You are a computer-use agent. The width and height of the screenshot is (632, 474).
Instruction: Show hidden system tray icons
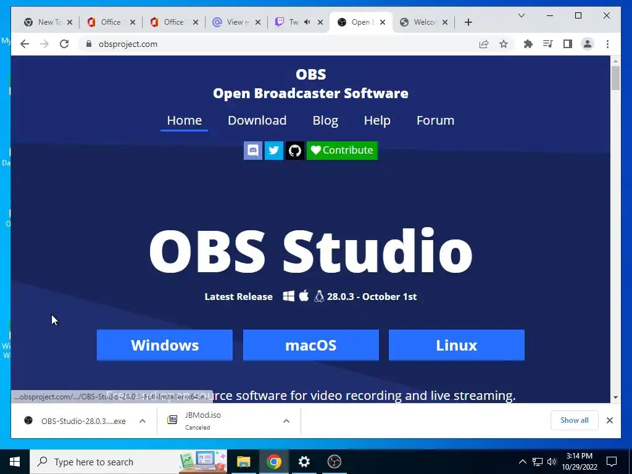click(x=522, y=462)
